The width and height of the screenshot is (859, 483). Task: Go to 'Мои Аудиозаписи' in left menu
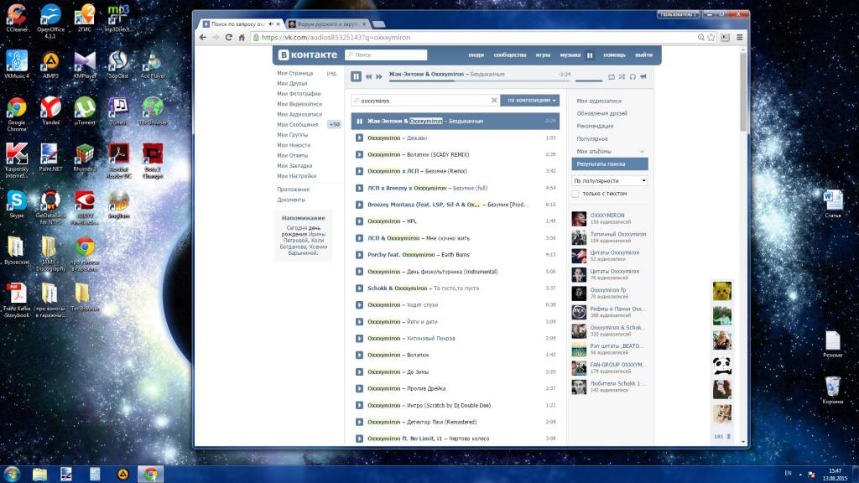coord(299,114)
